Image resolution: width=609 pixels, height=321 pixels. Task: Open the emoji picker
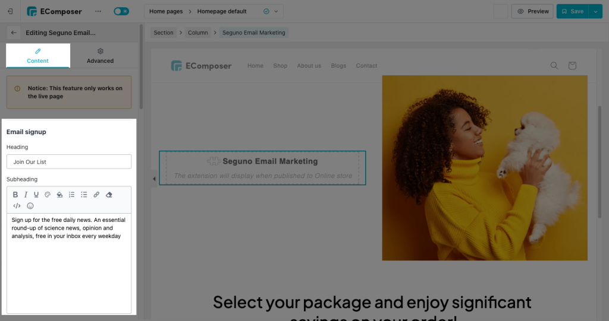[x=30, y=206]
